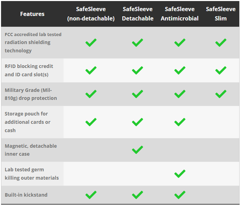
Task: Click the magnetic detachable inner case checkmark
Action: (x=138, y=150)
